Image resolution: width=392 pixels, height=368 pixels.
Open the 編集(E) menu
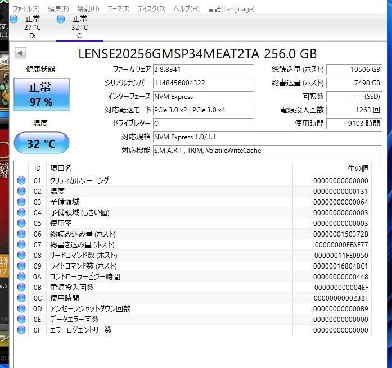click(58, 9)
